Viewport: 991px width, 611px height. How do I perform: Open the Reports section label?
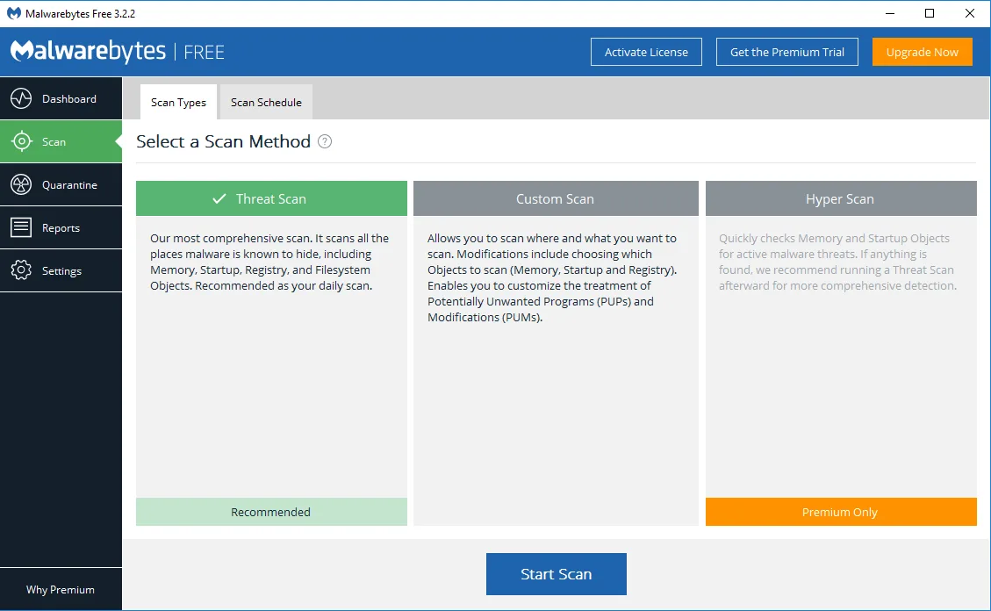click(61, 228)
